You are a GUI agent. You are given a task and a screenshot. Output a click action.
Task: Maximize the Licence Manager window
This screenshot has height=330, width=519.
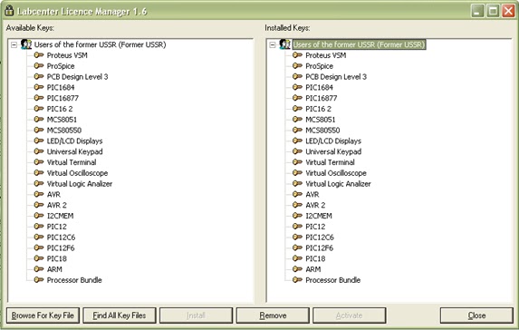pyautogui.click(x=493, y=11)
